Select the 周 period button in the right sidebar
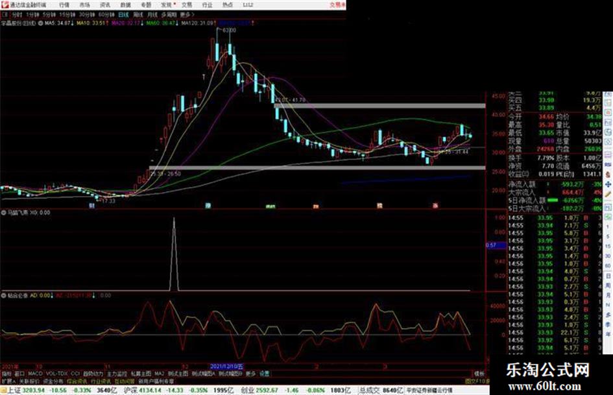This screenshot has height=395, width=613. point(608,286)
